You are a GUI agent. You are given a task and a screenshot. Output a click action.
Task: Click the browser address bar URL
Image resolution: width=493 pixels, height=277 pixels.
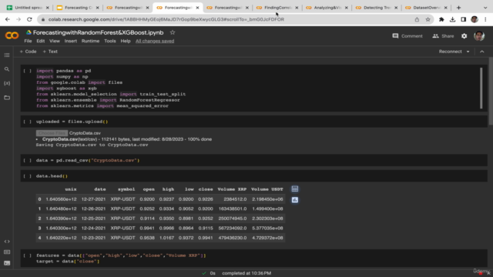click(166, 19)
